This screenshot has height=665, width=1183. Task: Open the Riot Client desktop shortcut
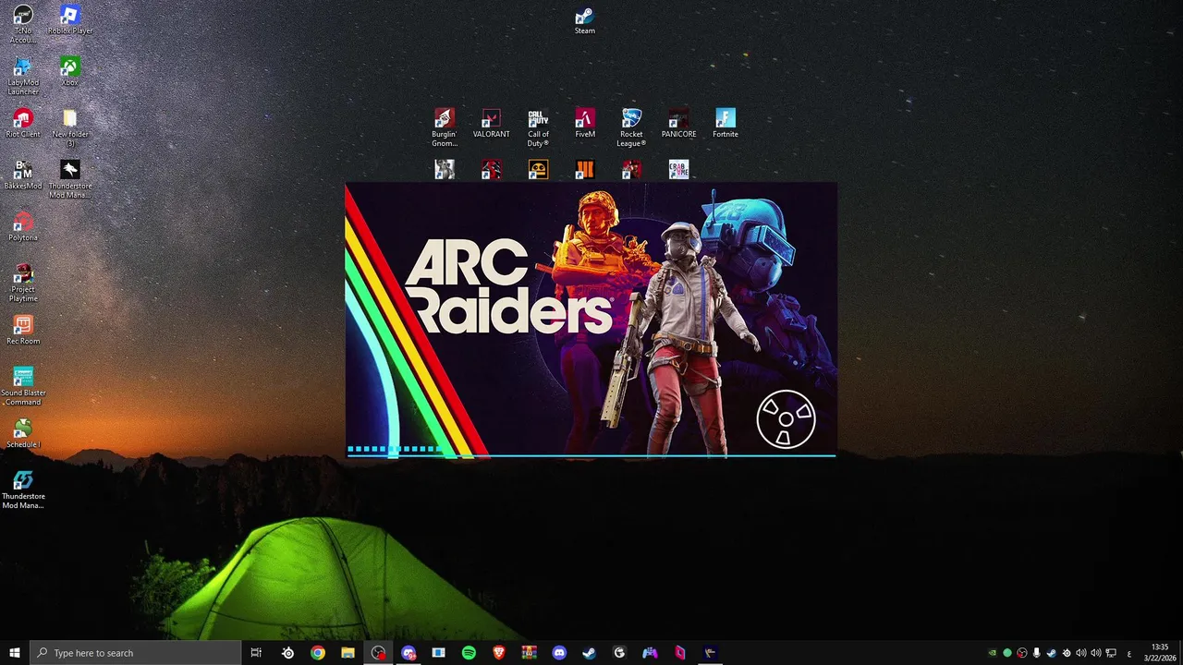[x=23, y=124]
